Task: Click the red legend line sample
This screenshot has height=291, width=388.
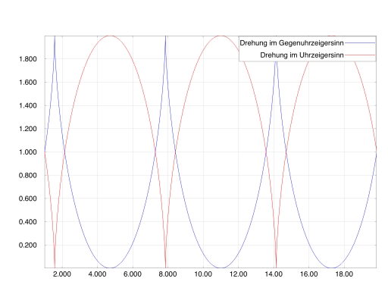Action: 360,55
